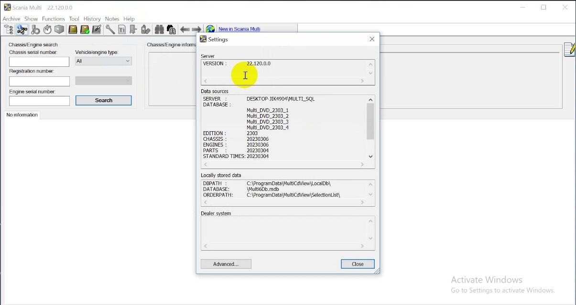
Task: Click the grey box package icon
Action: coord(59,30)
